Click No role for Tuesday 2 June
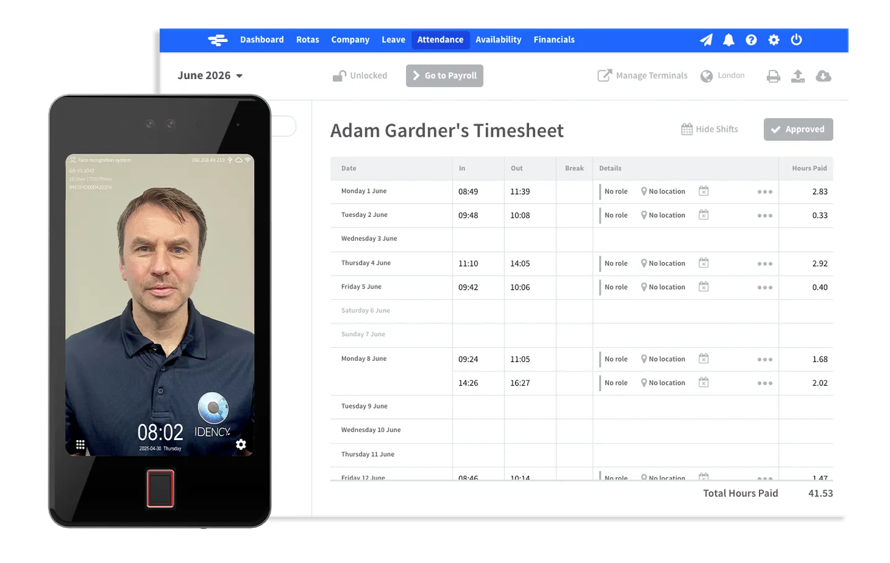Image resolution: width=890 pixels, height=563 pixels. tap(616, 215)
